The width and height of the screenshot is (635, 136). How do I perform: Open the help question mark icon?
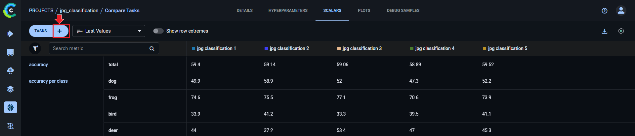(x=605, y=11)
